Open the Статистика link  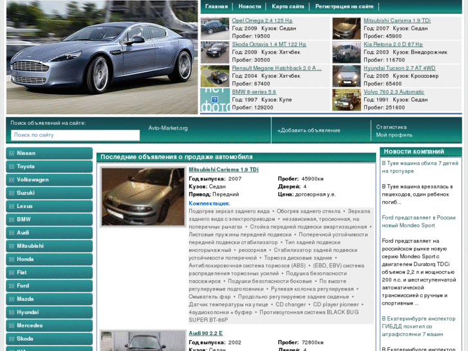click(x=391, y=127)
